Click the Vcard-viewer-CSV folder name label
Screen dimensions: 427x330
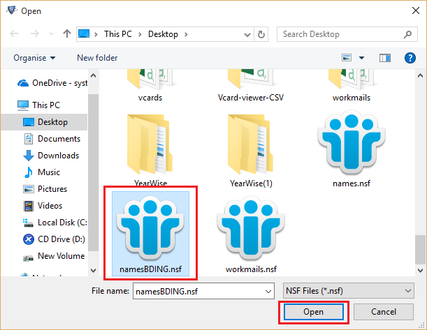[251, 98]
